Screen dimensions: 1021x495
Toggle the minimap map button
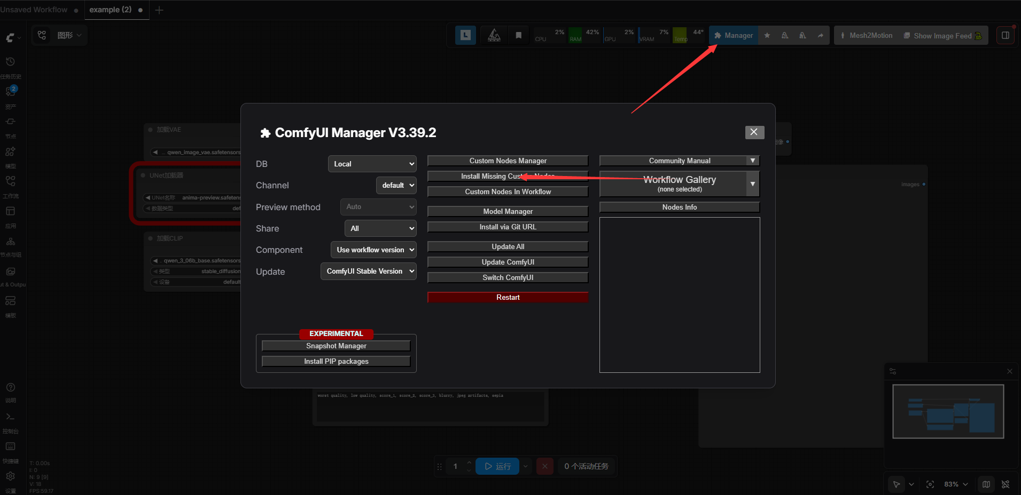pos(986,484)
